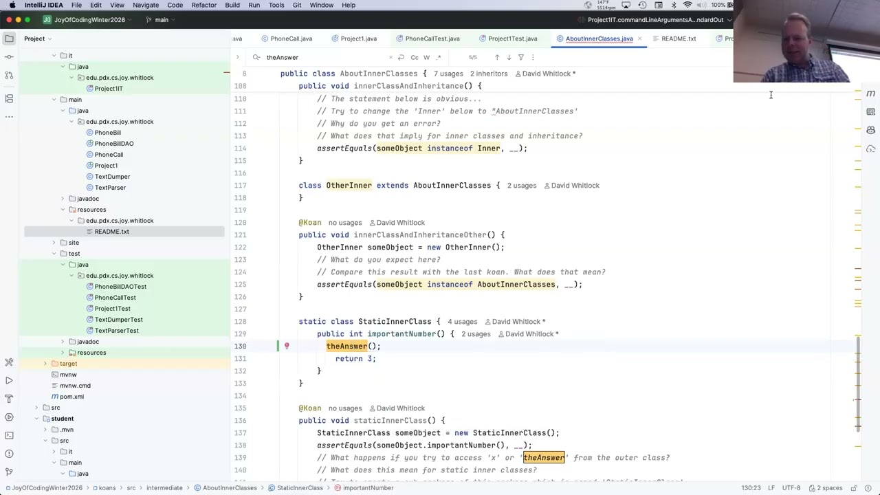This screenshot has width=880, height=495.
Task: Open the Run tool window
Action: click(9, 380)
